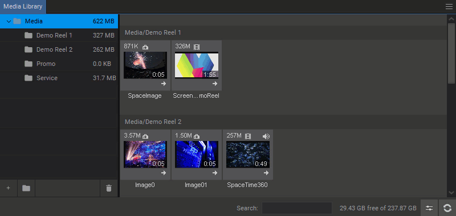Click the film icon on SpaceTime360
This screenshot has height=216, width=456.
248,136
